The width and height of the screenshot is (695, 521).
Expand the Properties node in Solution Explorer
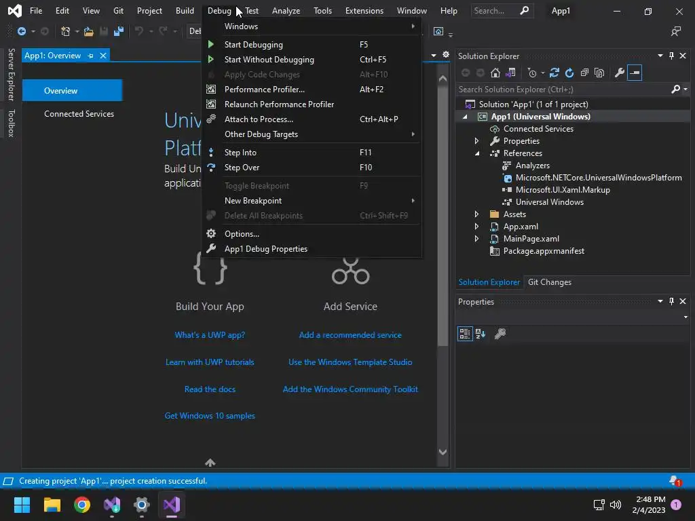(x=477, y=141)
